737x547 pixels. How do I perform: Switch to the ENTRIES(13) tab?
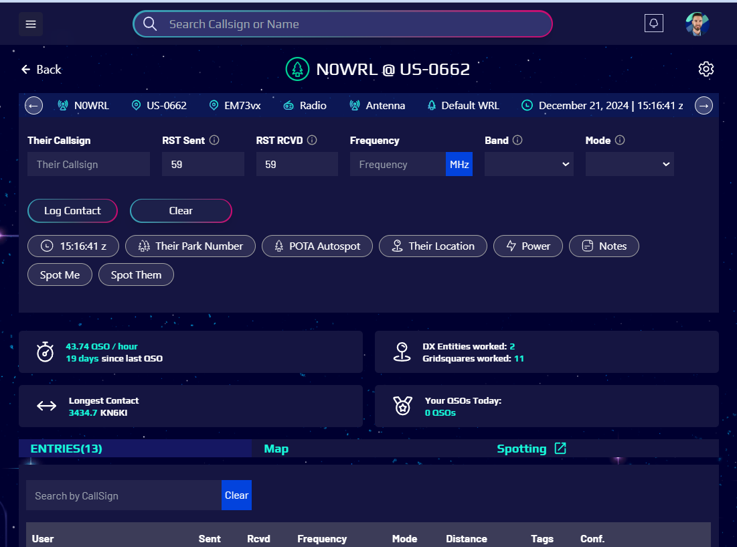(x=135, y=449)
